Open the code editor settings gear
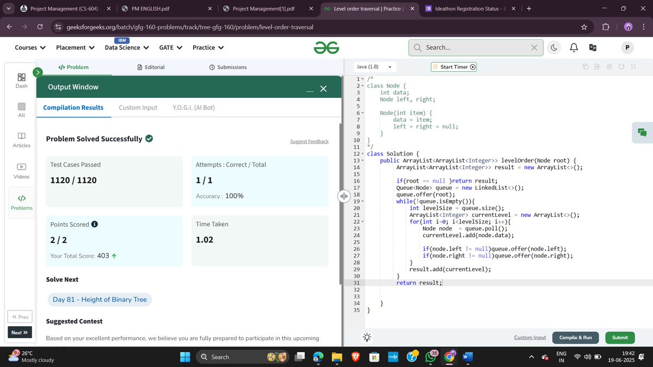The height and width of the screenshot is (367, 653). [609, 67]
